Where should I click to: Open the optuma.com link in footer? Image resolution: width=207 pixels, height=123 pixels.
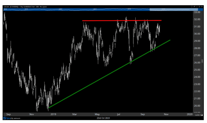17,118
